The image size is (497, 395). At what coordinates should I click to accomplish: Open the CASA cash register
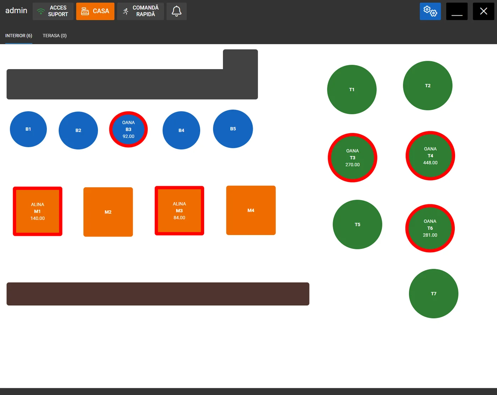tap(95, 11)
